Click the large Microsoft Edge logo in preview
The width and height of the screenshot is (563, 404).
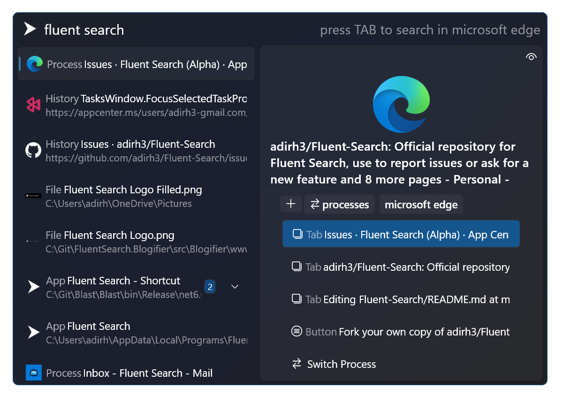tap(401, 105)
